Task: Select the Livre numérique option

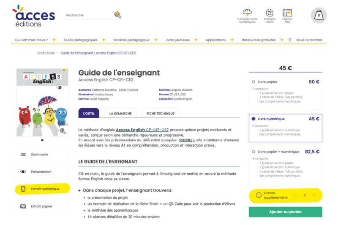Action: coord(253,119)
